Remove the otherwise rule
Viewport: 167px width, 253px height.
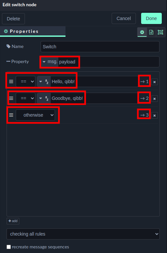tap(155, 115)
